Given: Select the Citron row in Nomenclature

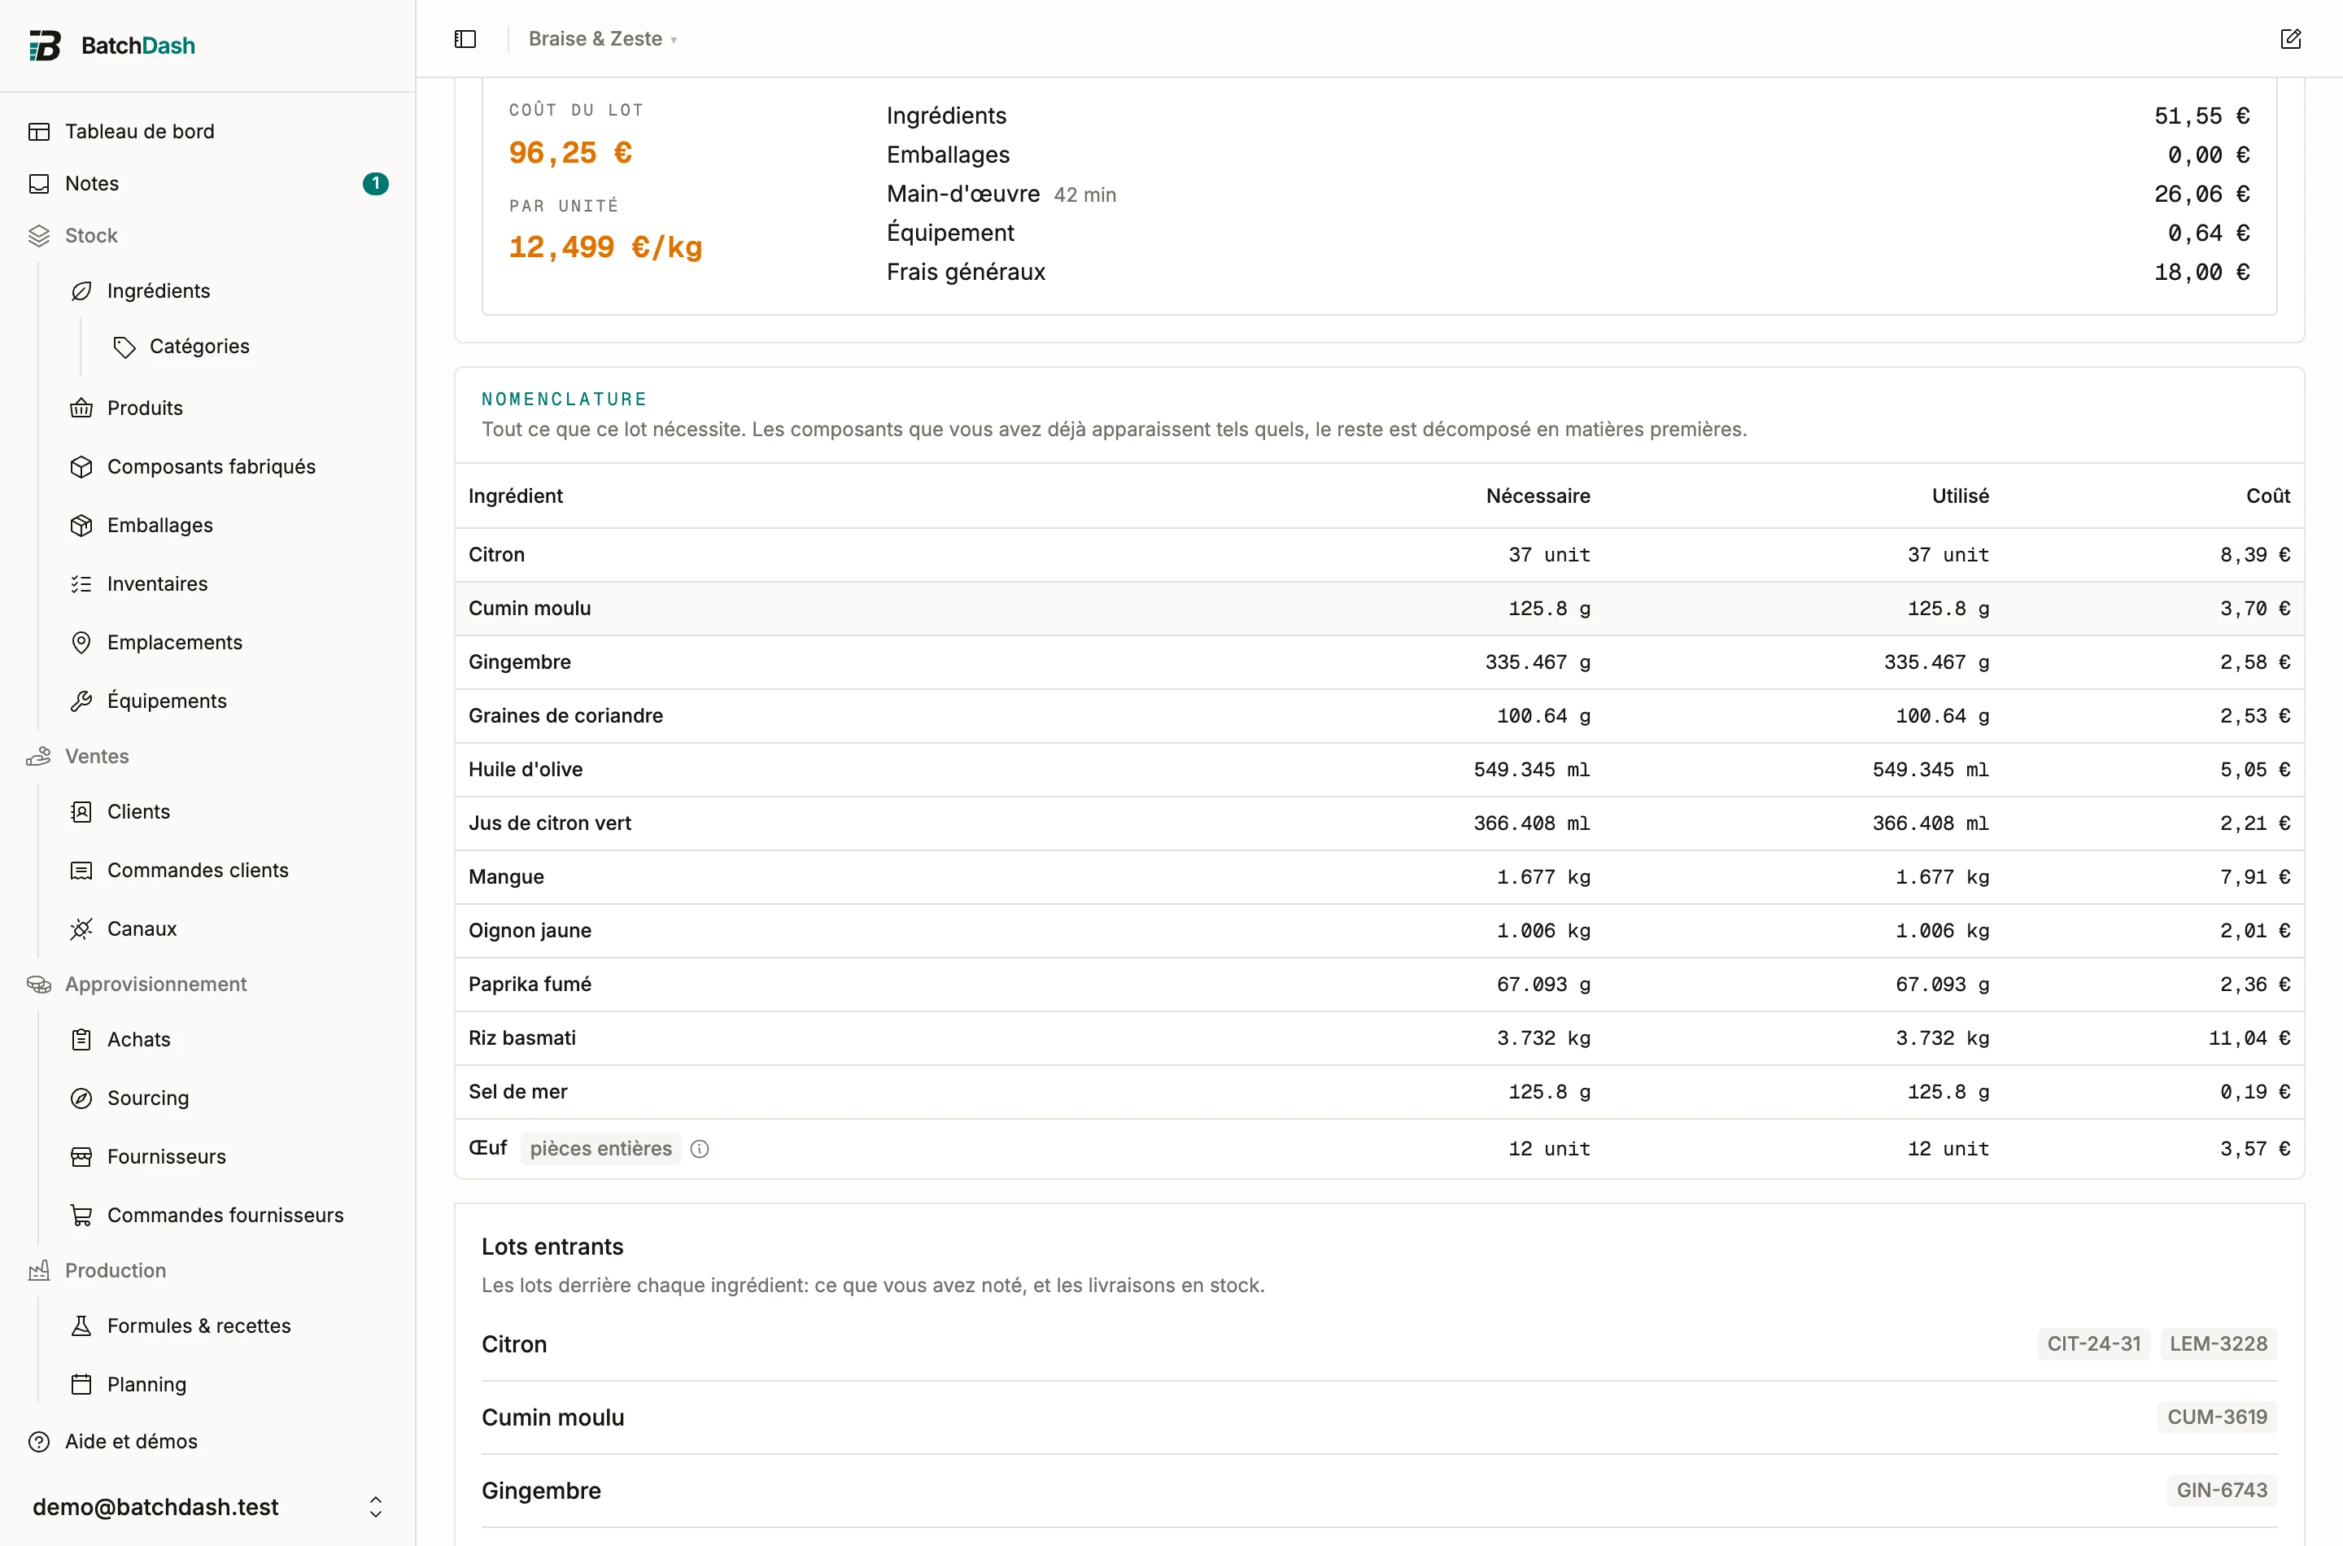Looking at the screenshot, I should tap(1379, 555).
